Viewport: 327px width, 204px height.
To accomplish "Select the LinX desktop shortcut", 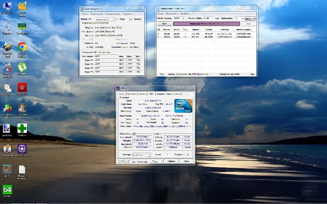I will tap(7, 171).
